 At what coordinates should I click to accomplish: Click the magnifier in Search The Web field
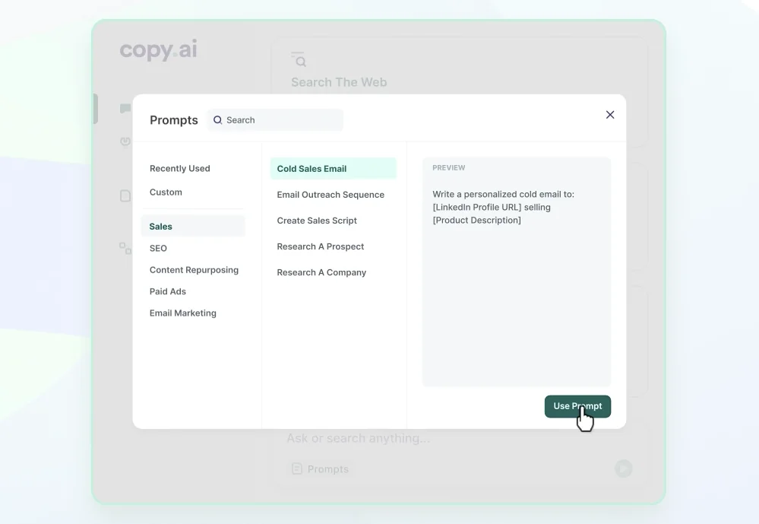pos(299,59)
